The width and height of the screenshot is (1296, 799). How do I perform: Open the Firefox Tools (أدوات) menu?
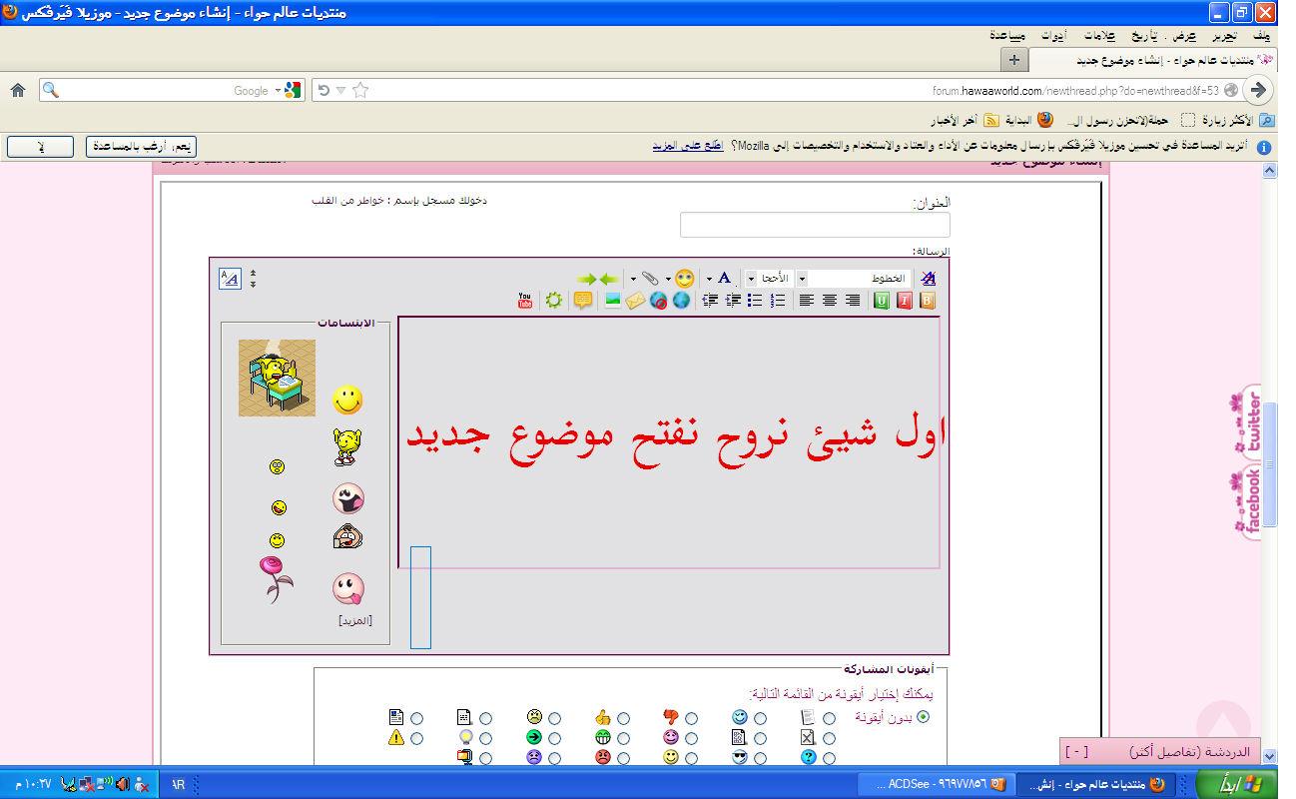[x=1052, y=35]
